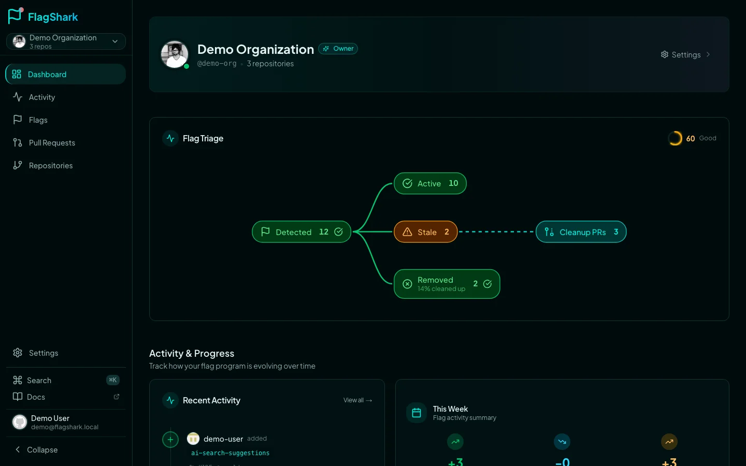Click the sidebar Settings gear icon
The width and height of the screenshot is (746, 466).
(x=18, y=353)
